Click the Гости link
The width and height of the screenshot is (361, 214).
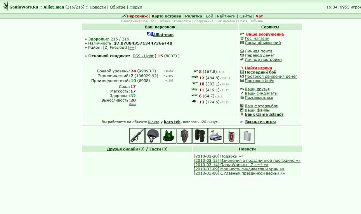coord(155,149)
